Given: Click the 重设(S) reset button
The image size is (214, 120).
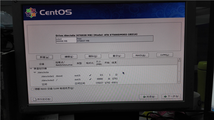Looking at the screenshot, I should click(x=117, y=56).
